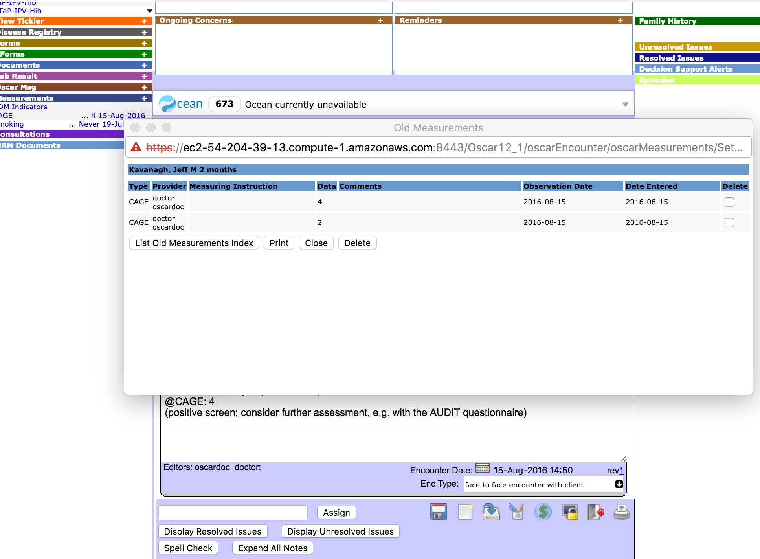
Task: Open billing with the dollar sign icon
Action: pos(543,512)
